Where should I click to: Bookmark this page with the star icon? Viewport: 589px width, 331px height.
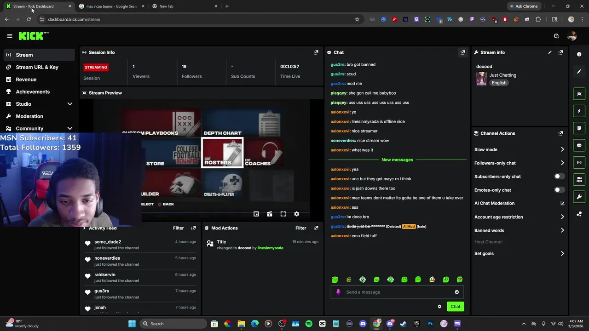[357, 19]
